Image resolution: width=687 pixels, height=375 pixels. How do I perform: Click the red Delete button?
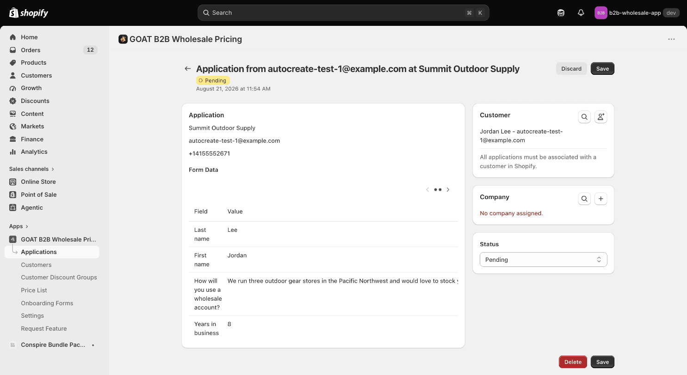pos(573,362)
